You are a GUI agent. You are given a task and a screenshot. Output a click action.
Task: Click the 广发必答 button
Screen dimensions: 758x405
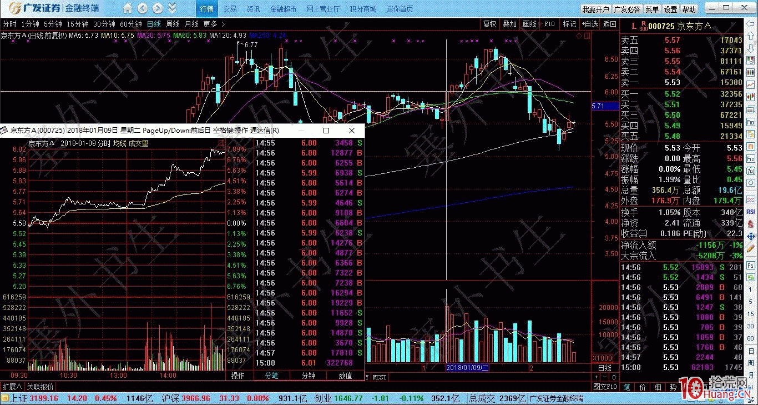point(627,9)
